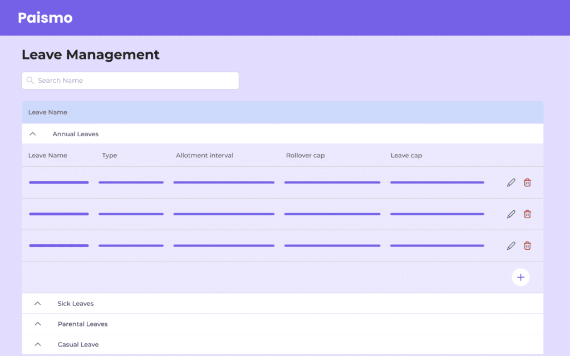This screenshot has width=570, height=356.
Task: Expand the Parental Leaves section
Action: tap(37, 324)
